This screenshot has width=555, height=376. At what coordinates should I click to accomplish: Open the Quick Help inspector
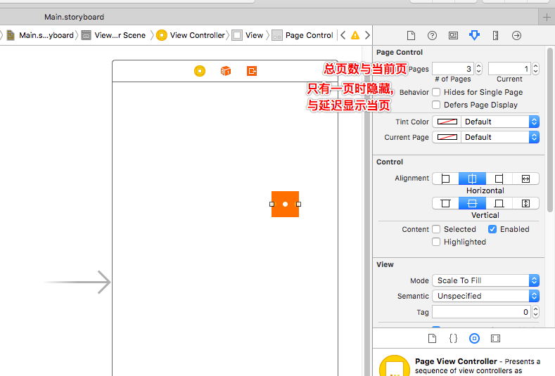[432, 35]
